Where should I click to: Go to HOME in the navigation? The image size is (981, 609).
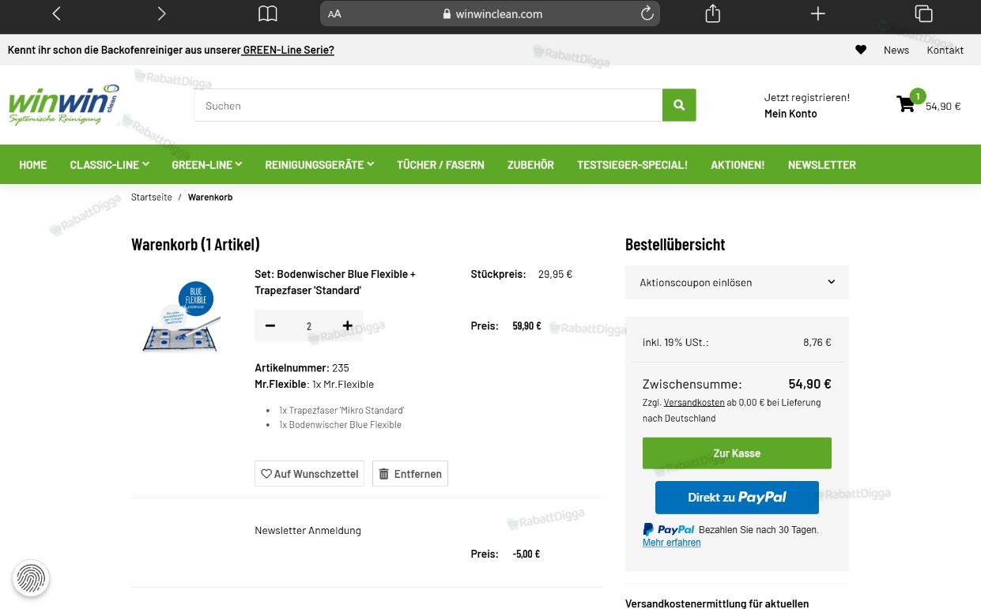(33, 165)
